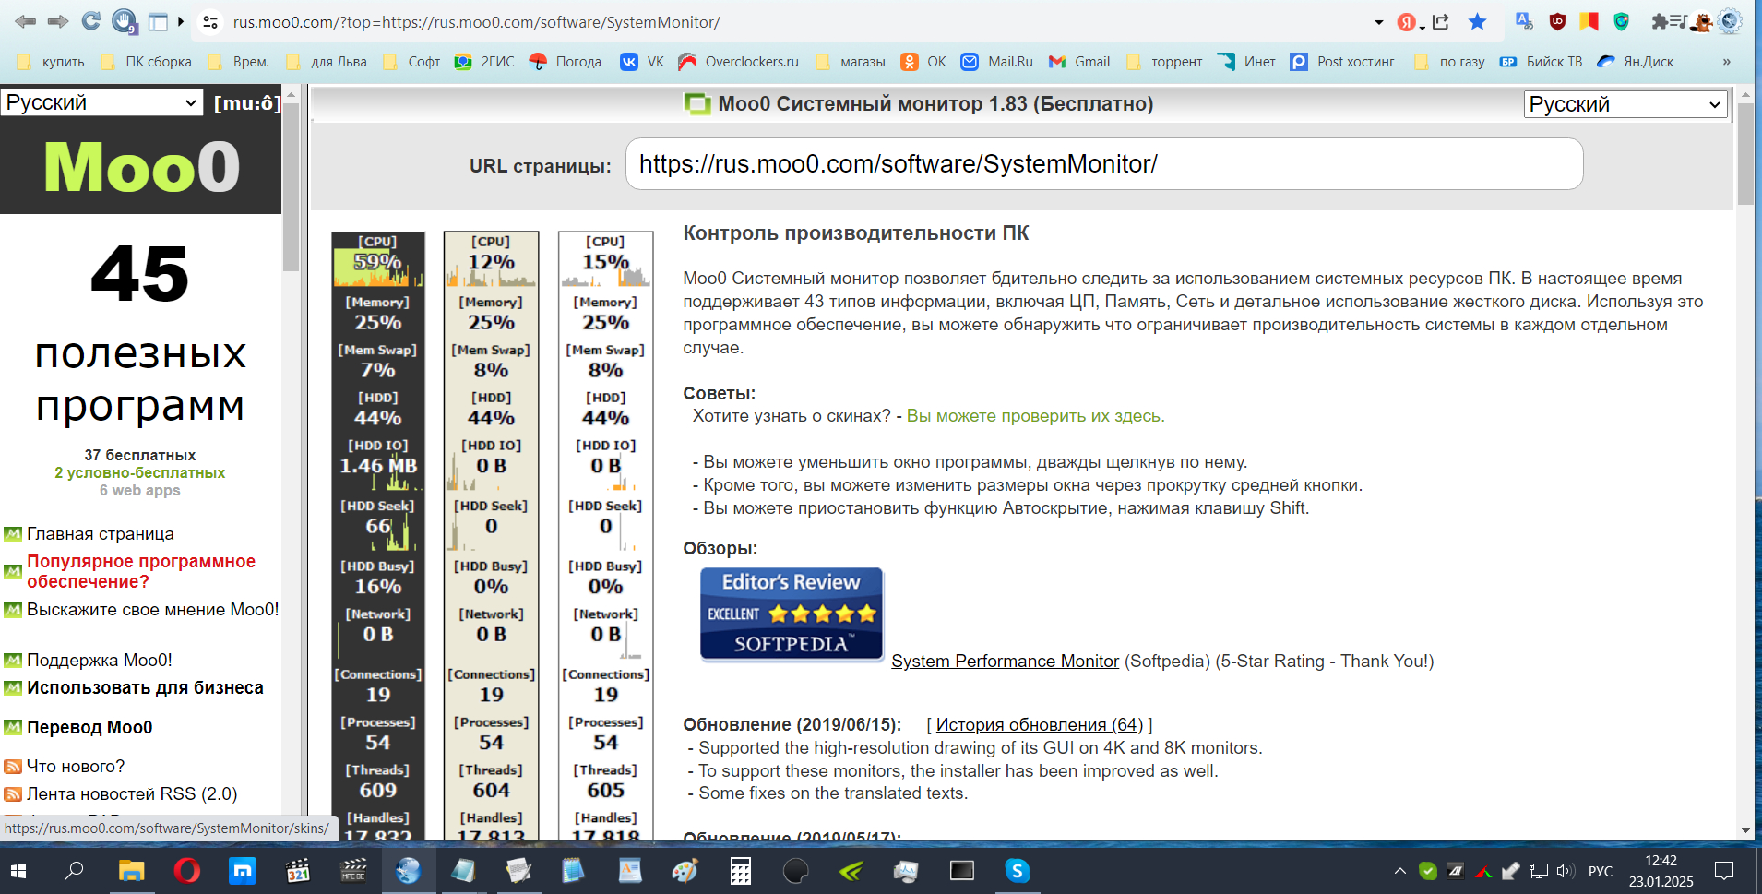
Task: Expand the left sidebar language dropdown
Action: pyautogui.click(x=101, y=102)
